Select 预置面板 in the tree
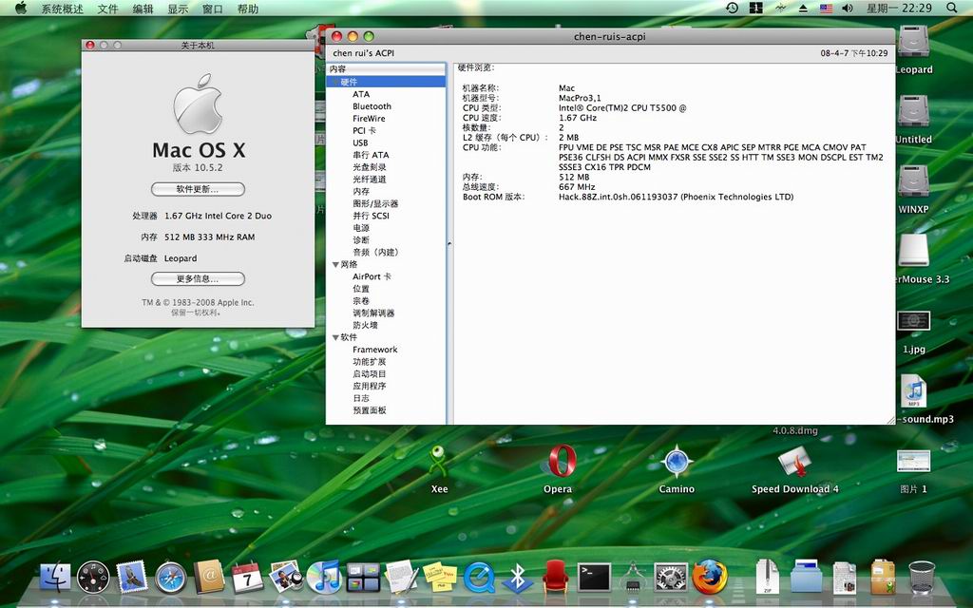 (370, 410)
